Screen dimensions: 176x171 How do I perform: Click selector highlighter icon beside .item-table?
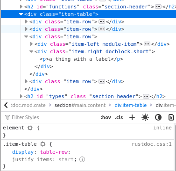tap(42, 144)
